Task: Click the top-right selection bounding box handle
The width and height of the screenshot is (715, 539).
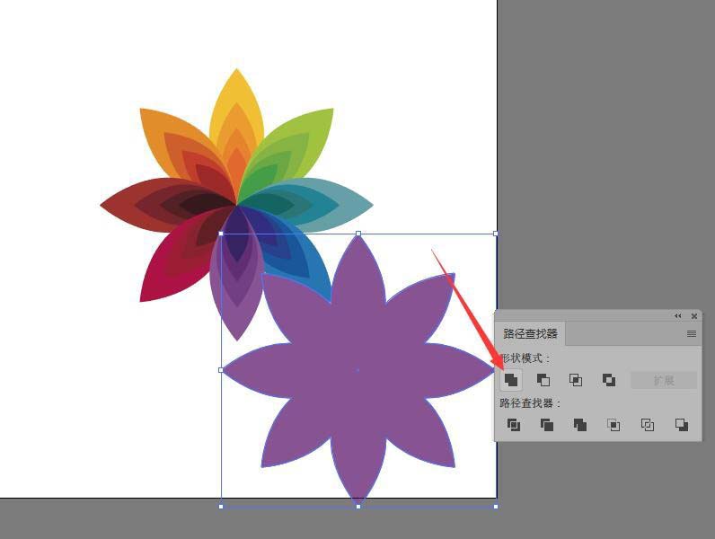Action: (496, 234)
